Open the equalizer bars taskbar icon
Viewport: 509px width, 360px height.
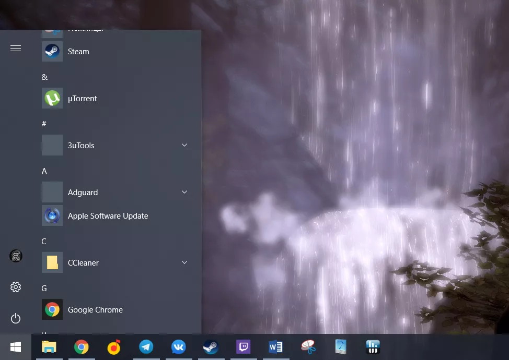tap(373, 347)
